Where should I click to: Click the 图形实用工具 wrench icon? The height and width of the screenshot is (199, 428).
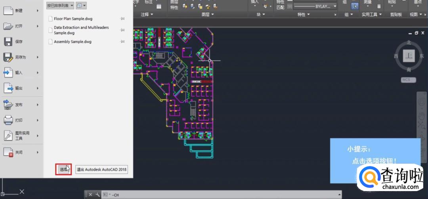point(8,136)
